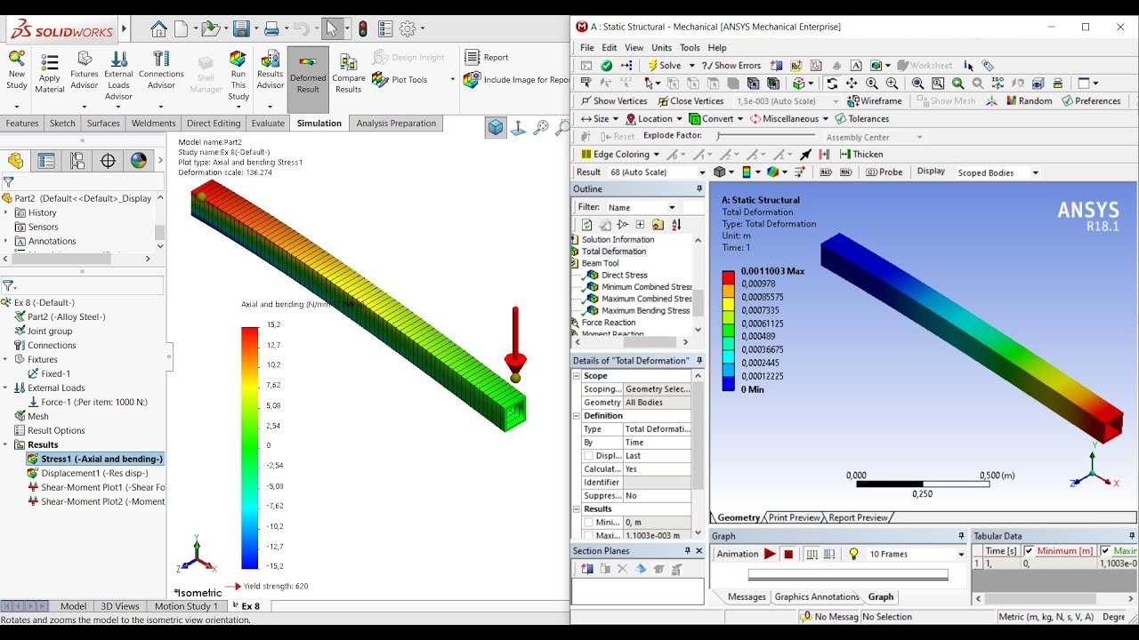Click Show Vertices in ANSYS toolbar
The width and height of the screenshot is (1139, 640).
tap(616, 100)
